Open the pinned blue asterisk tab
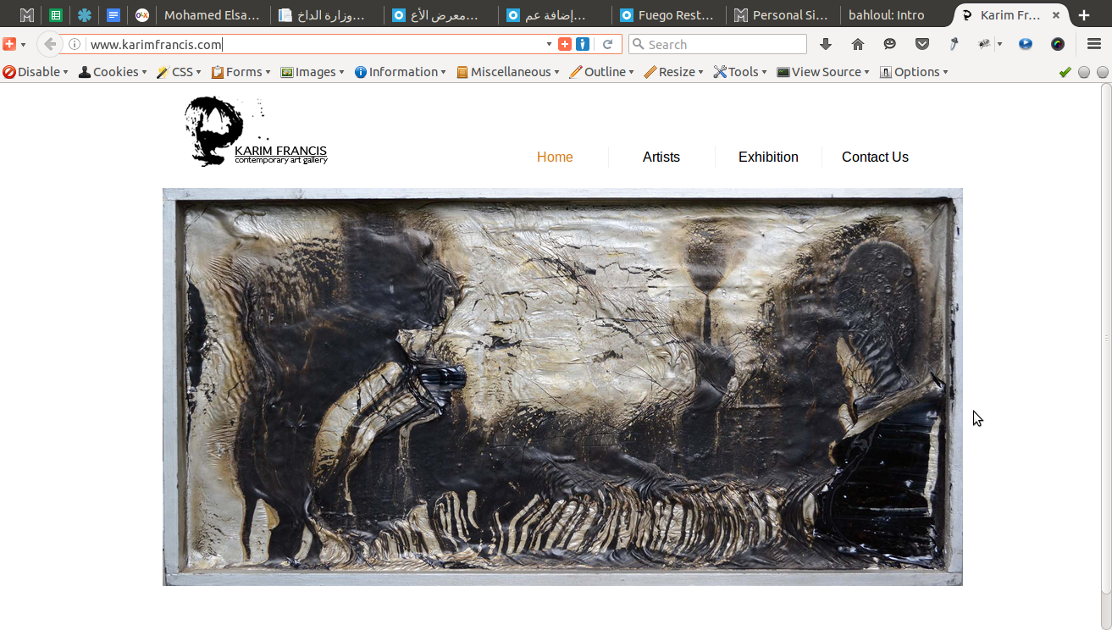Image resolution: width=1112 pixels, height=630 pixels. tap(85, 15)
